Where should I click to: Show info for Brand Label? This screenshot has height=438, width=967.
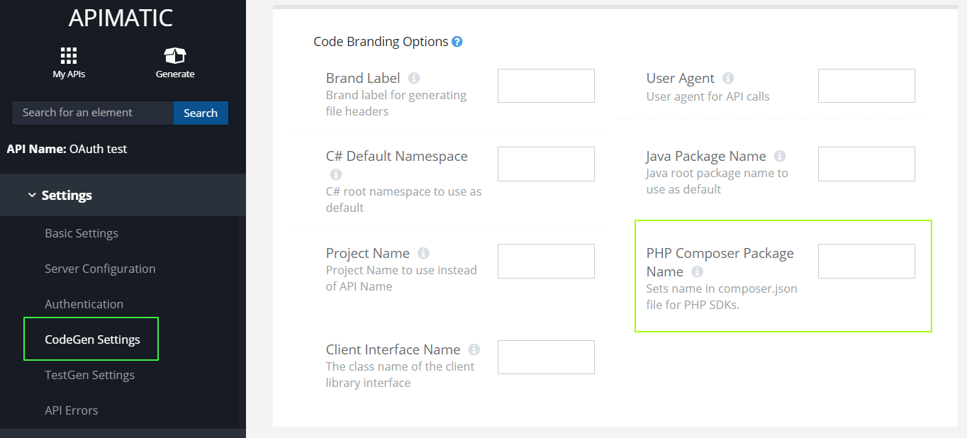pos(414,78)
